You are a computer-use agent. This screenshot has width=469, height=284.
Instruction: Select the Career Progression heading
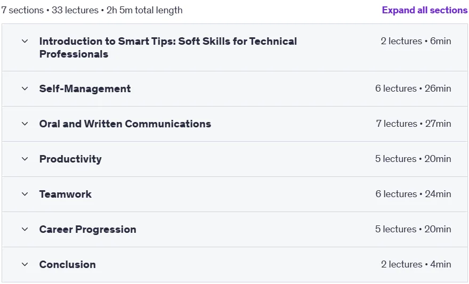pos(87,229)
